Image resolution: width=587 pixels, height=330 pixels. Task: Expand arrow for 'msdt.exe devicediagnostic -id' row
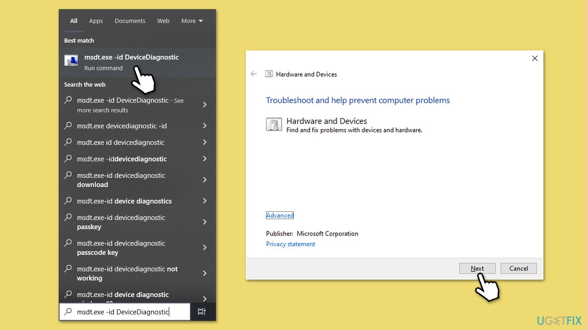[205, 126]
